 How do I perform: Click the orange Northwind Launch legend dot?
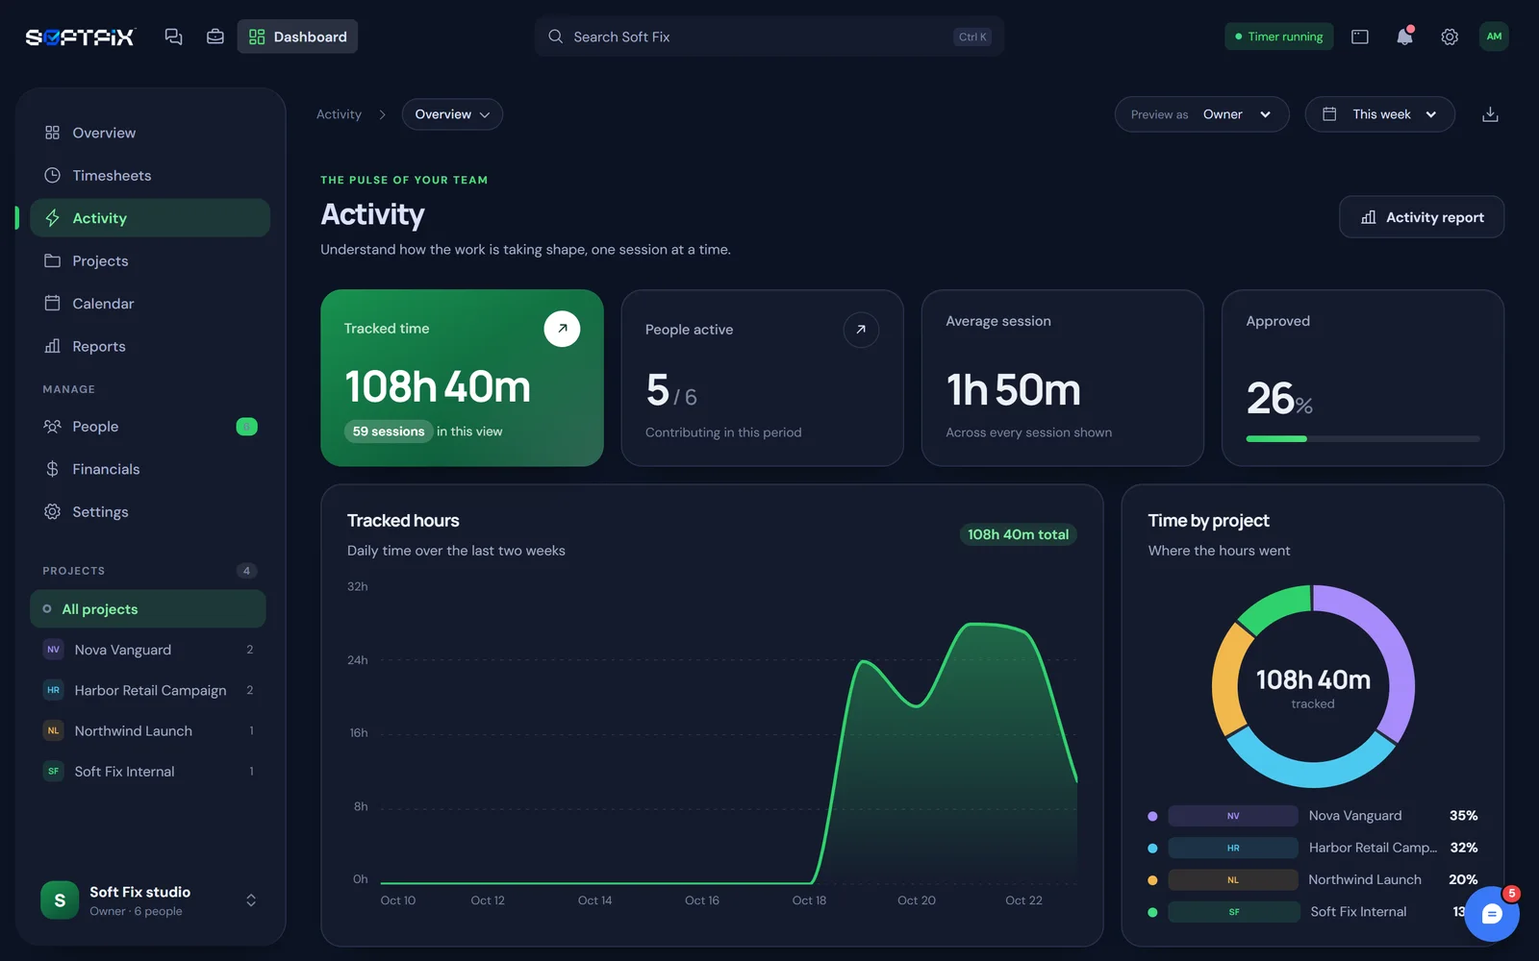(x=1152, y=880)
